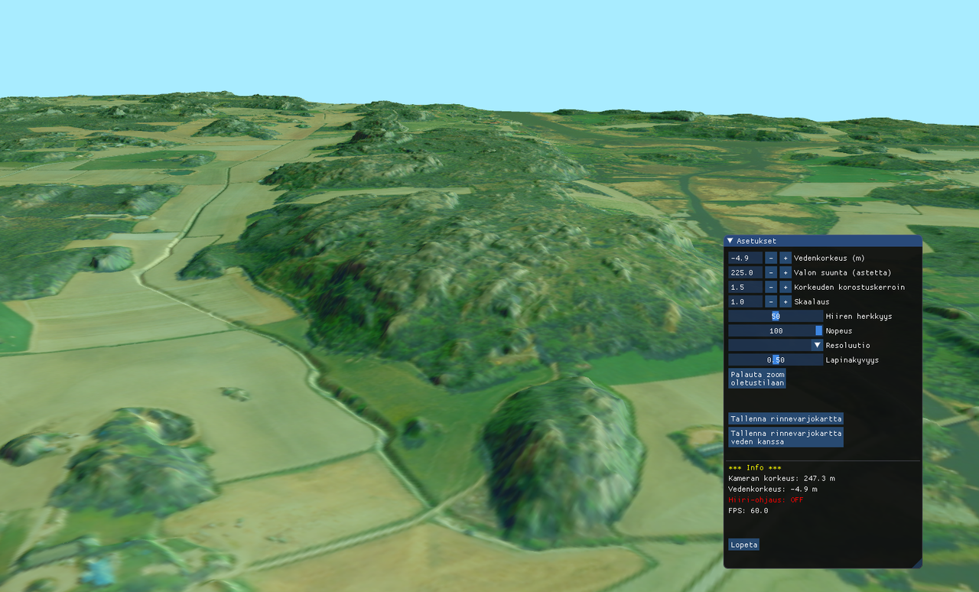Click the Asetukset panel title bar
Image resolution: width=979 pixels, height=592 pixels.
(822, 241)
